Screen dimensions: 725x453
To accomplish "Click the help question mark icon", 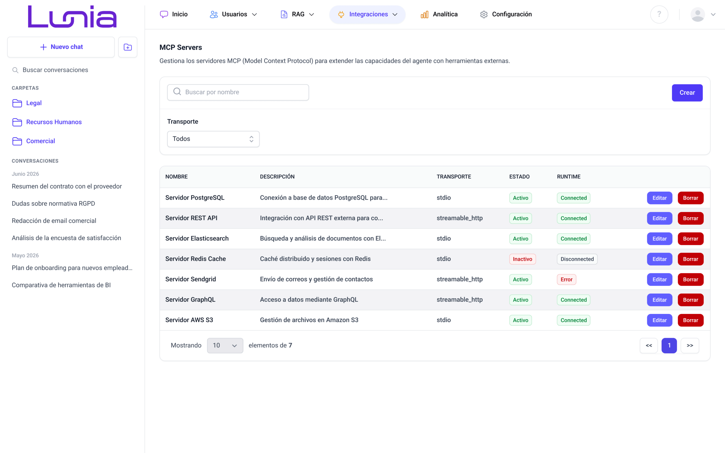I will (659, 14).
